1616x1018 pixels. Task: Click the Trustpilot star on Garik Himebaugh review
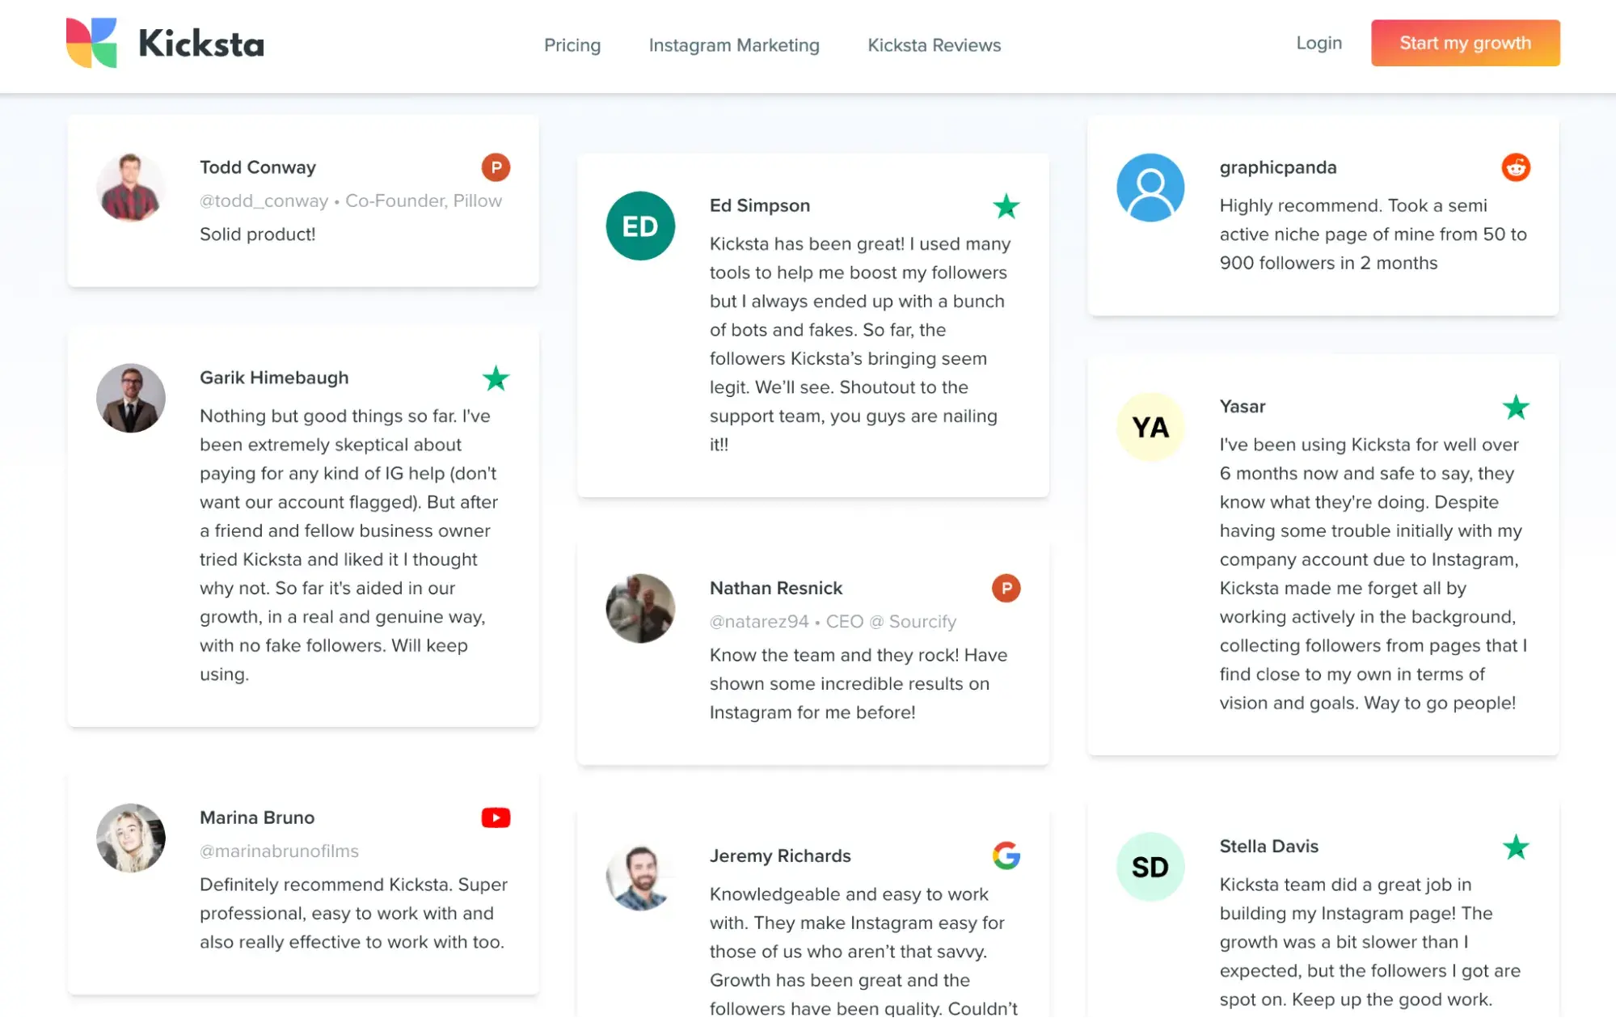496,378
